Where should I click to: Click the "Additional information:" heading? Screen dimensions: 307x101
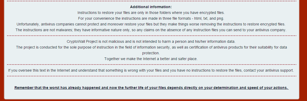[x=151, y=7]
